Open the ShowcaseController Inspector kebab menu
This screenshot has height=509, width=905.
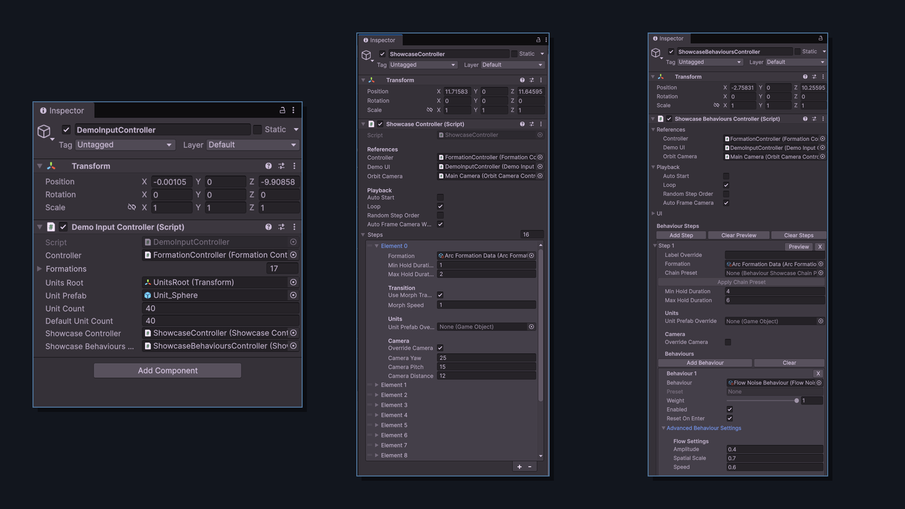[x=546, y=40]
